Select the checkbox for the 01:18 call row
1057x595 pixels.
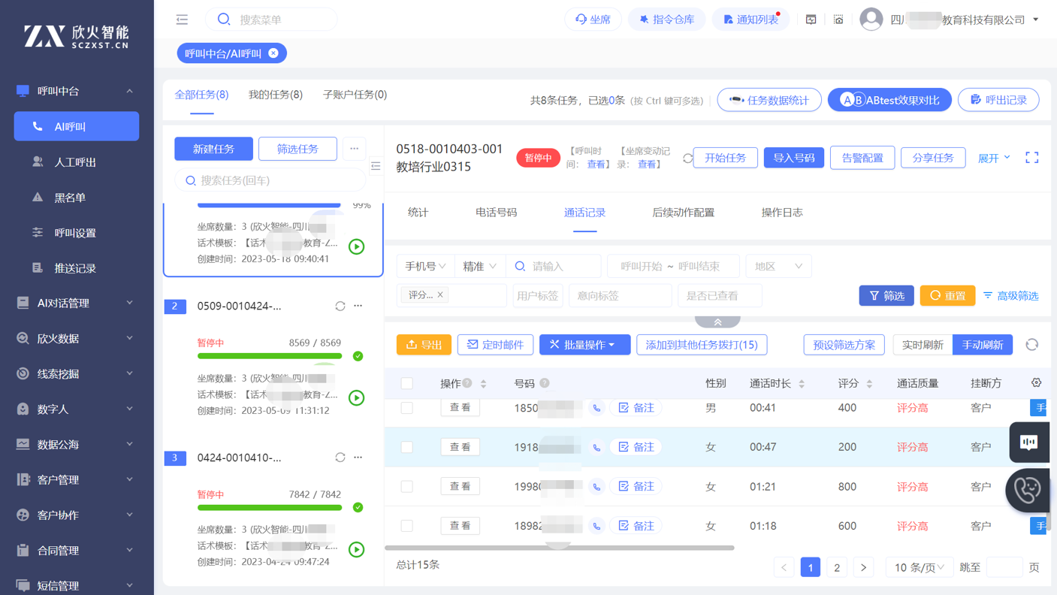point(406,526)
